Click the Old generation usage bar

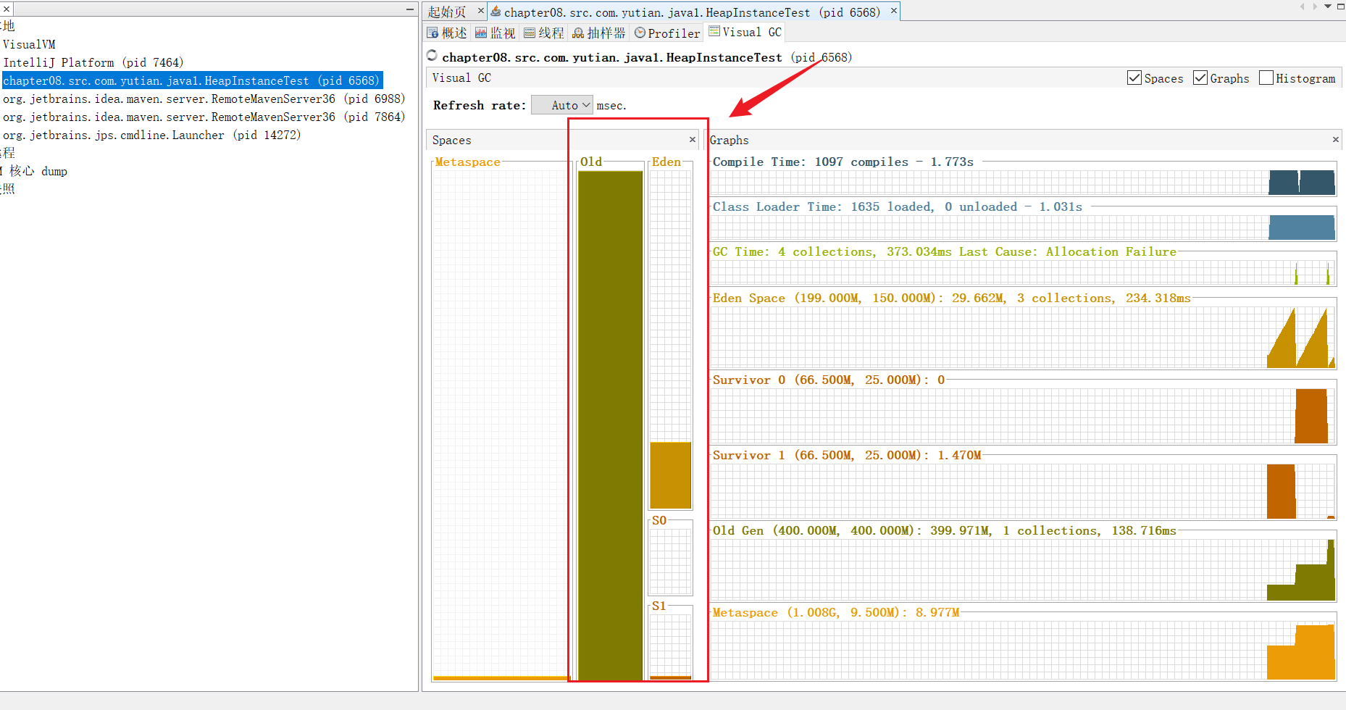click(610, 425)
